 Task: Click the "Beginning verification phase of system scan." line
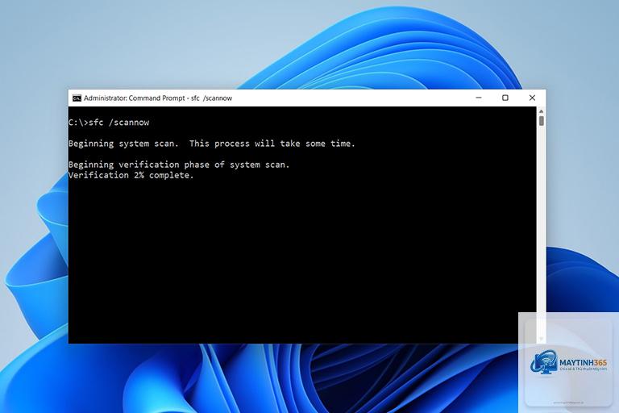click(179, 165)
